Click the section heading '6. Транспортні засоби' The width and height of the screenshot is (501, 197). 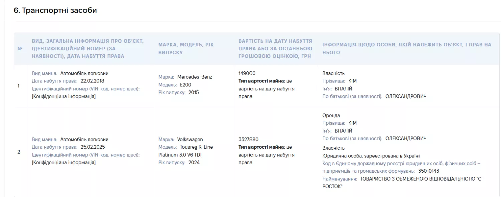click(55, 10)
